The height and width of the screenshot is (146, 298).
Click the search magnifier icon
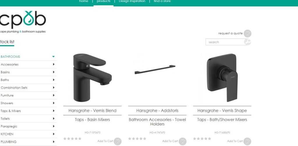[x=247, y=42]
